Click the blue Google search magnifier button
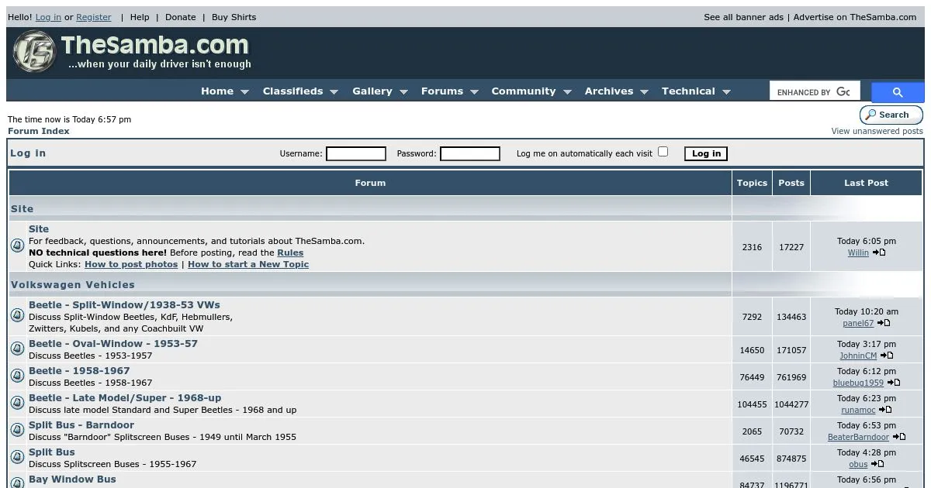931x488 pixels. (x=897, y=92)
